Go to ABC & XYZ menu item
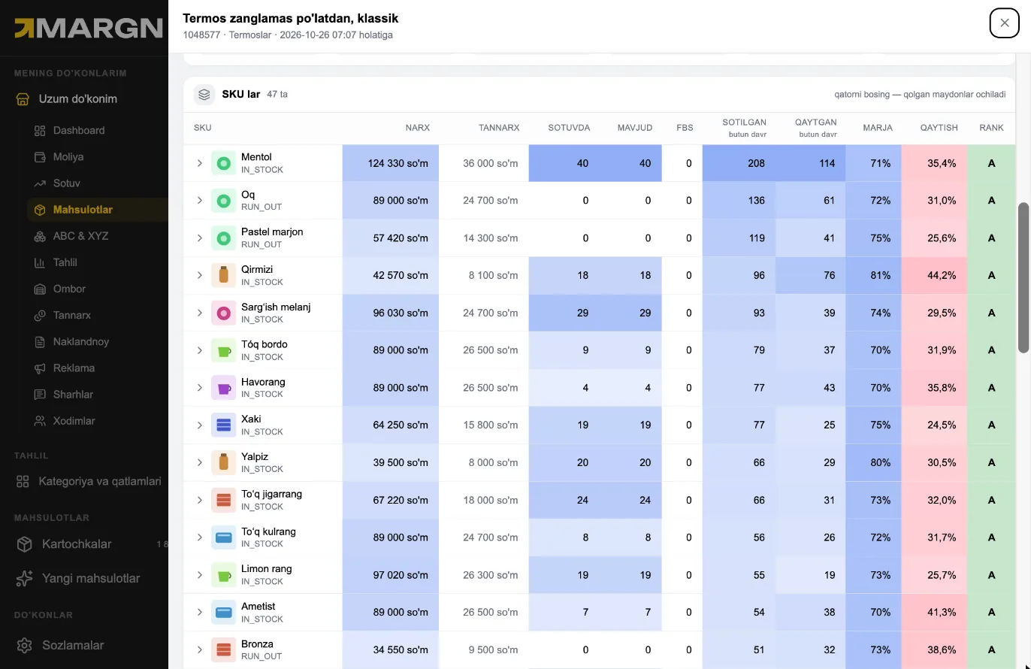 coord(80,236)
